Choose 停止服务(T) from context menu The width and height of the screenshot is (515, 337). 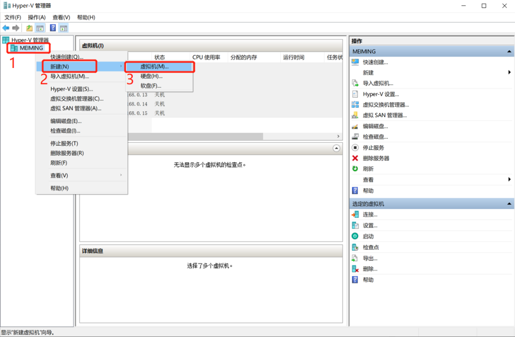coord(81,144)
